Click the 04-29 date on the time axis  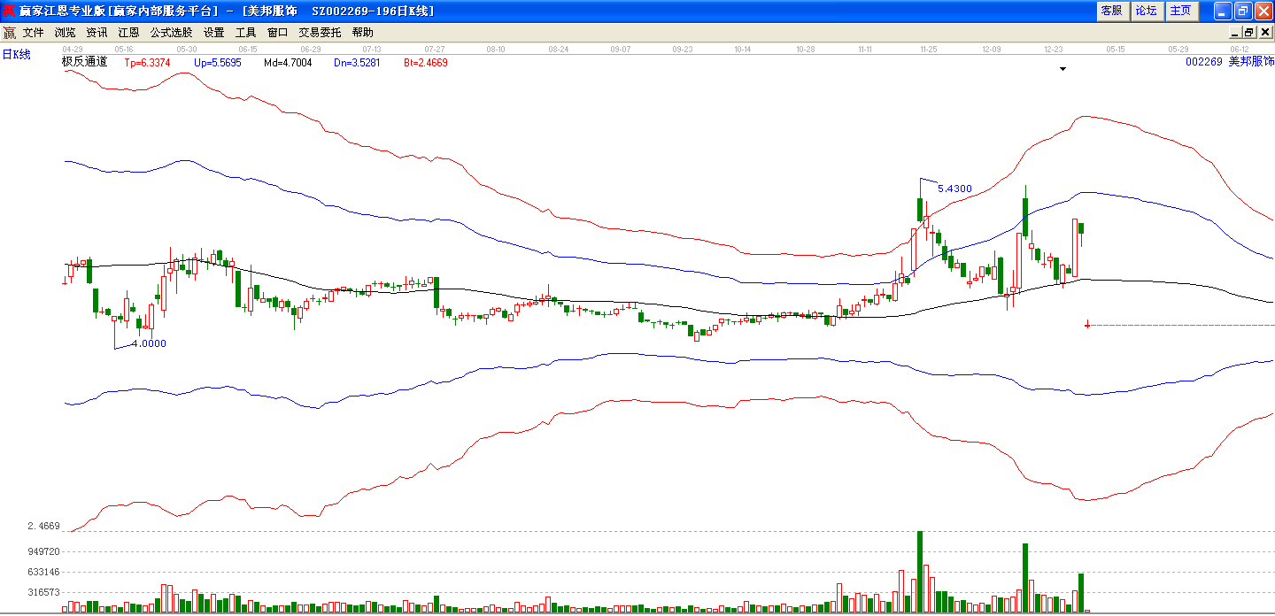click(72, 50)
